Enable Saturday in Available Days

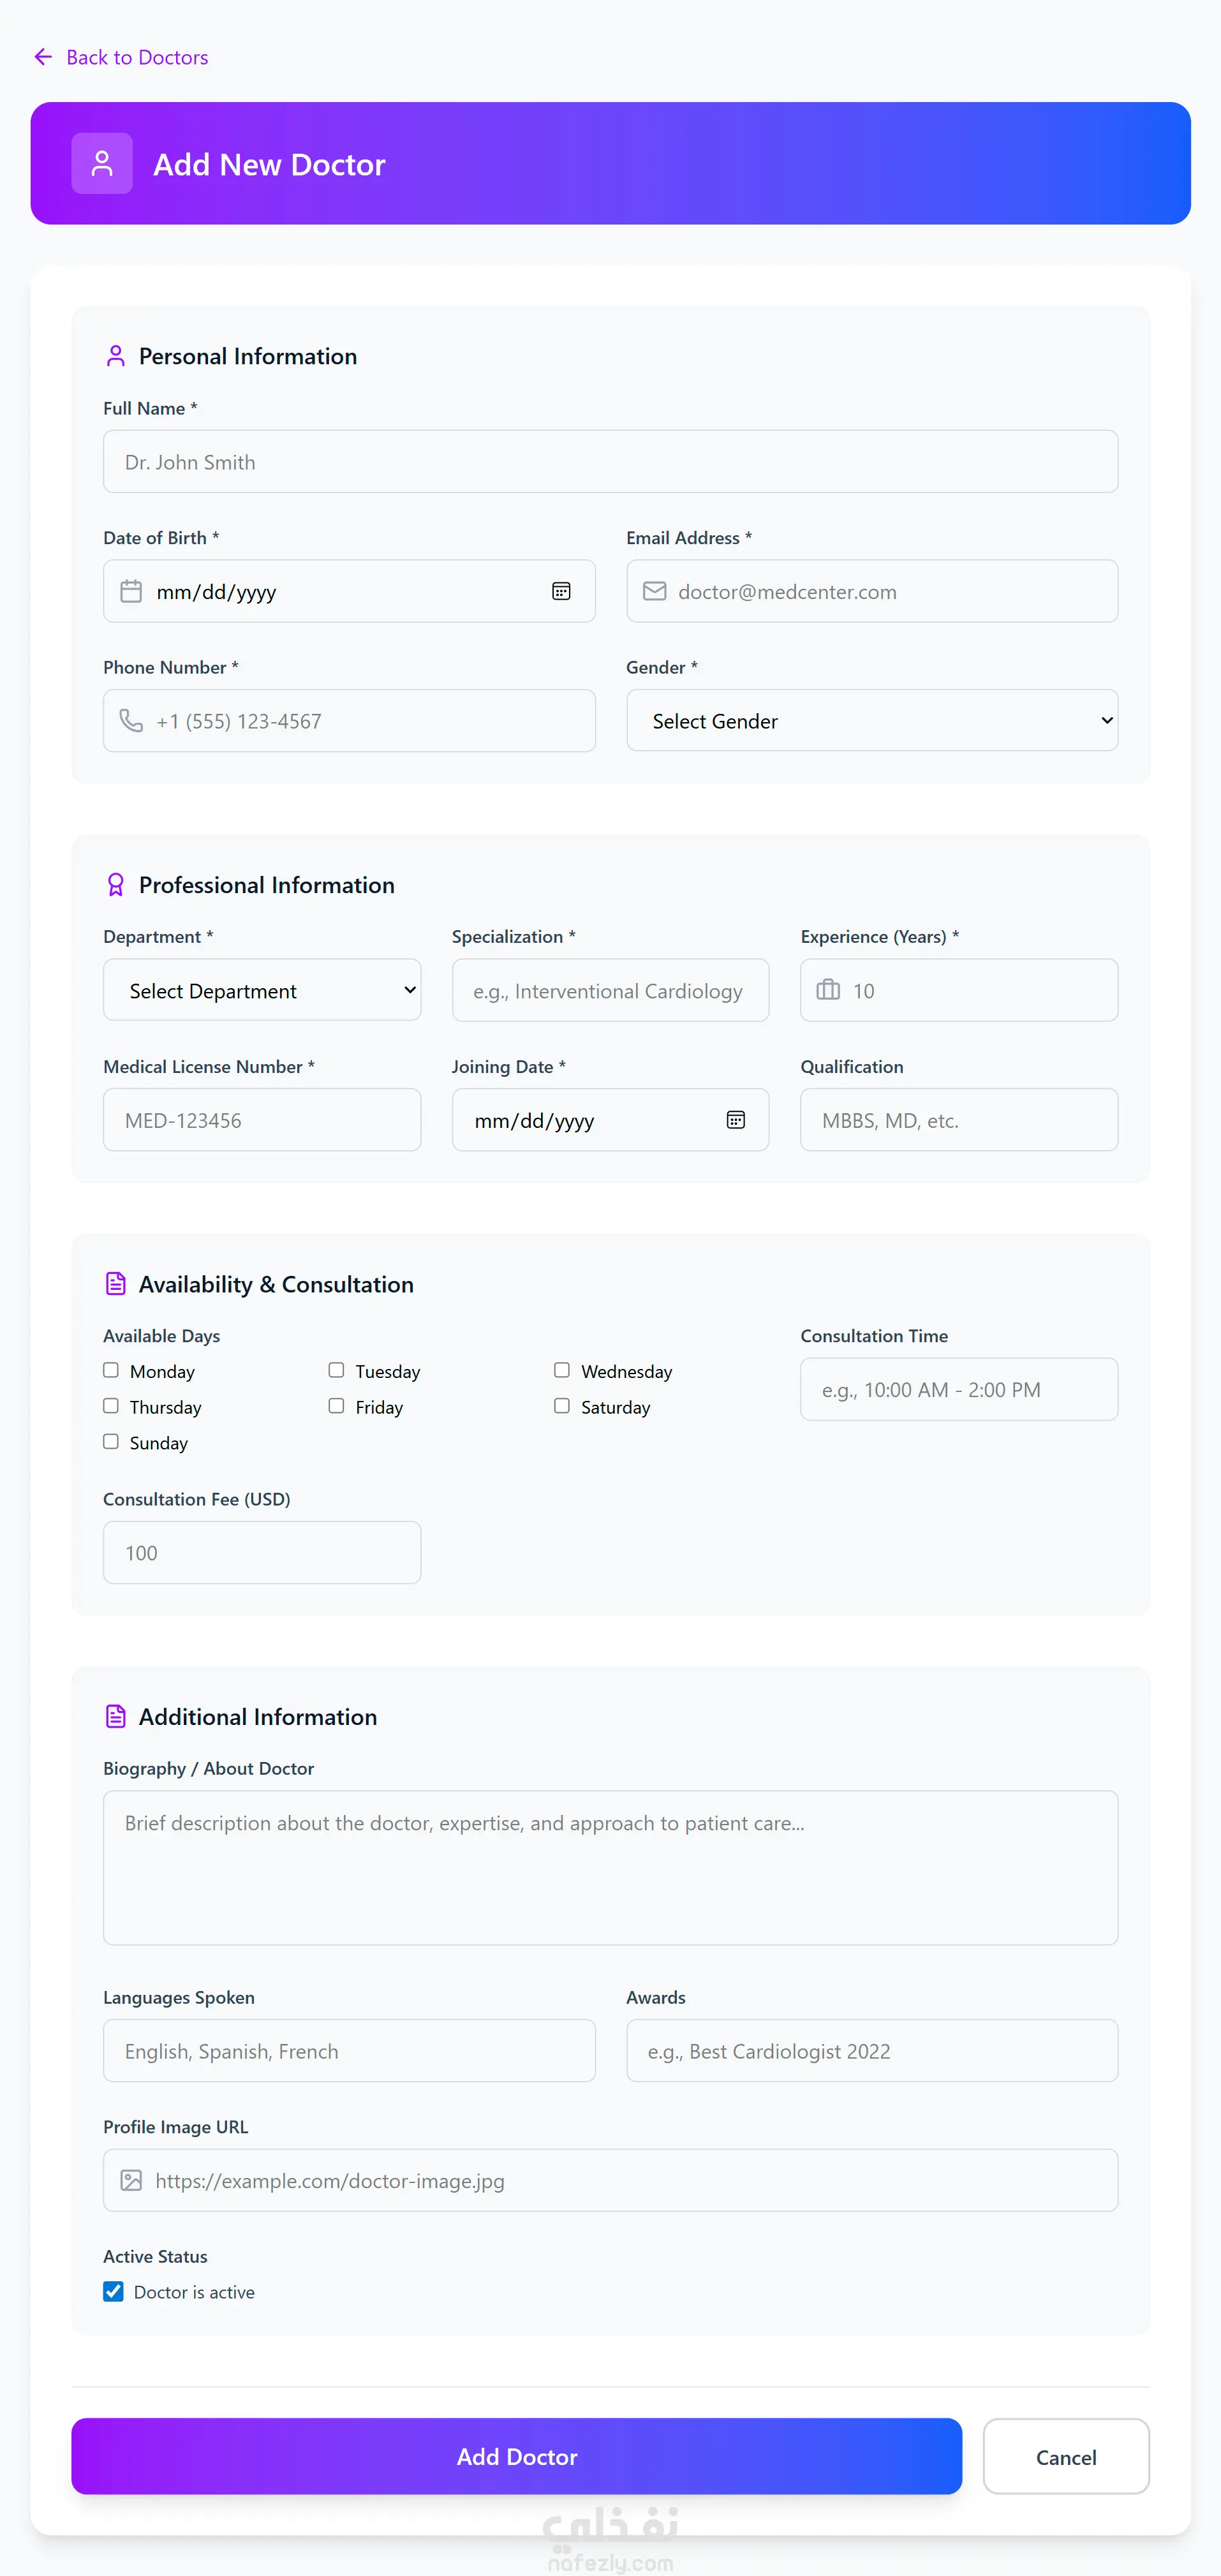(x=562, y=1406)
